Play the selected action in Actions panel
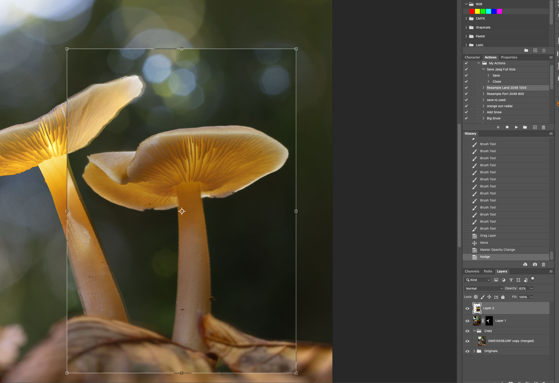This screenshot has height=383, width=559. (x=516, y=127)
